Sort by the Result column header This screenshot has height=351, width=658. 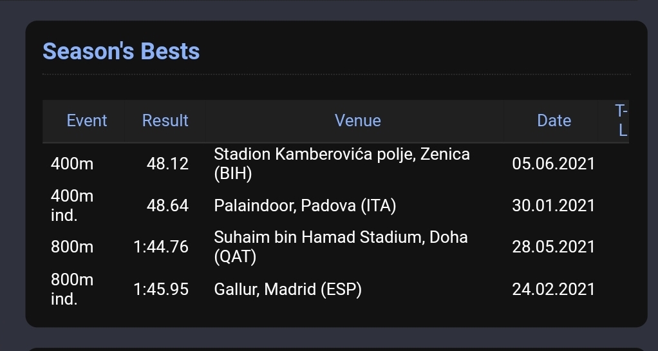click(x=165, y=120)
